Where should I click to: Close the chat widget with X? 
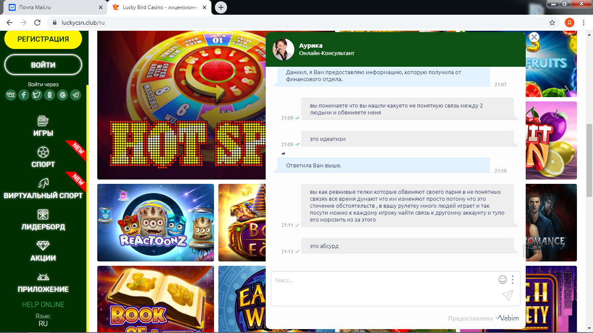click(534, 37)
